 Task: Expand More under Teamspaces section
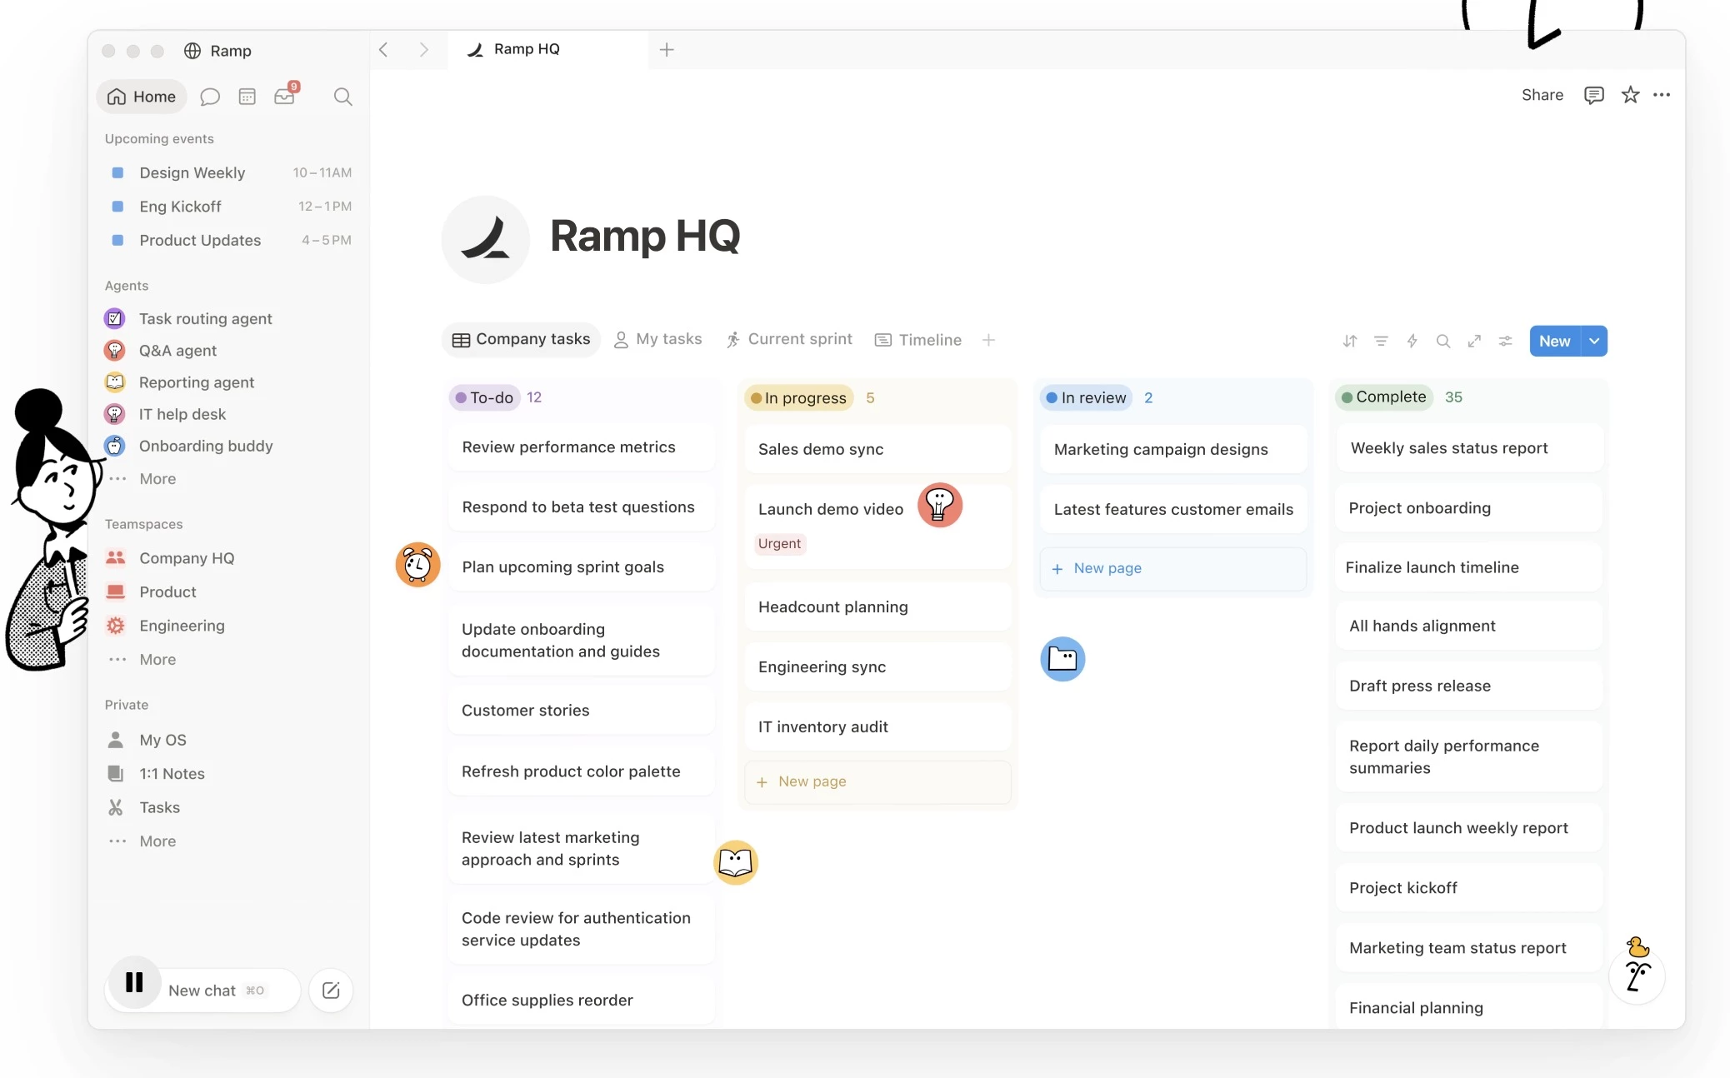pos(157,660)
